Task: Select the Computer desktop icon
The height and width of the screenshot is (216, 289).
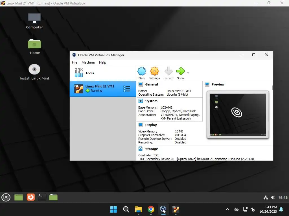Action: 34,21
